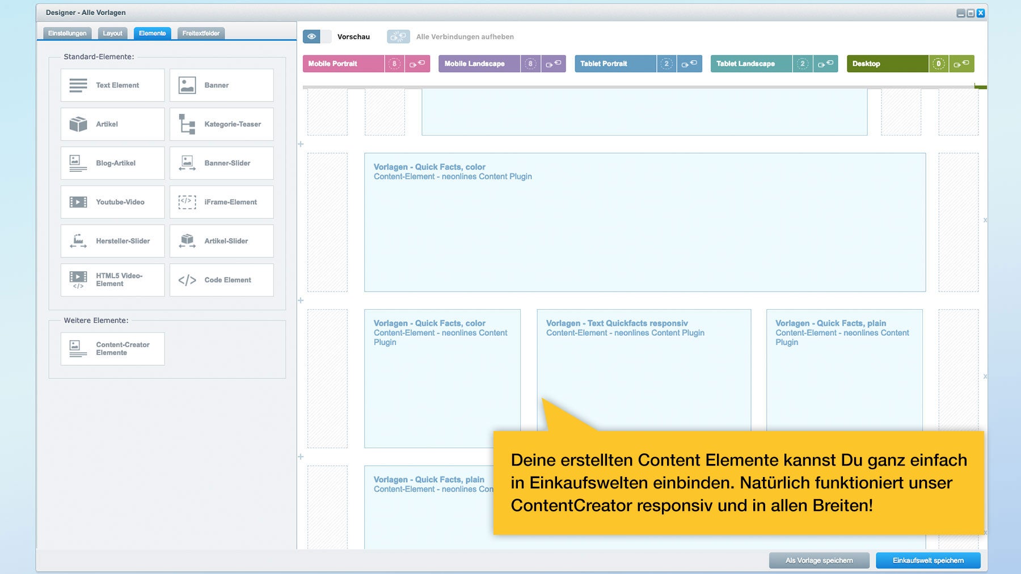1021x574 pixels.
Task: Click link icon on Mobile Landscape bar
Action: pos(554,64)
